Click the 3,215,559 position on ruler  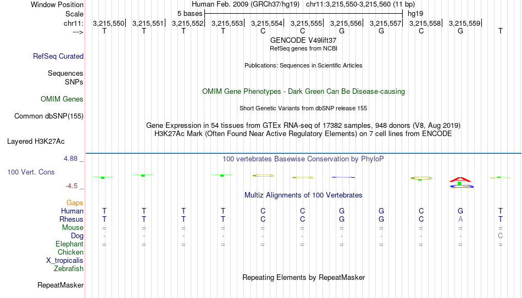pos(464,23)
